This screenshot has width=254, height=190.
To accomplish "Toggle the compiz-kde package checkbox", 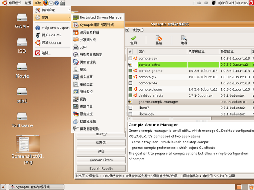I will (130, 83).
